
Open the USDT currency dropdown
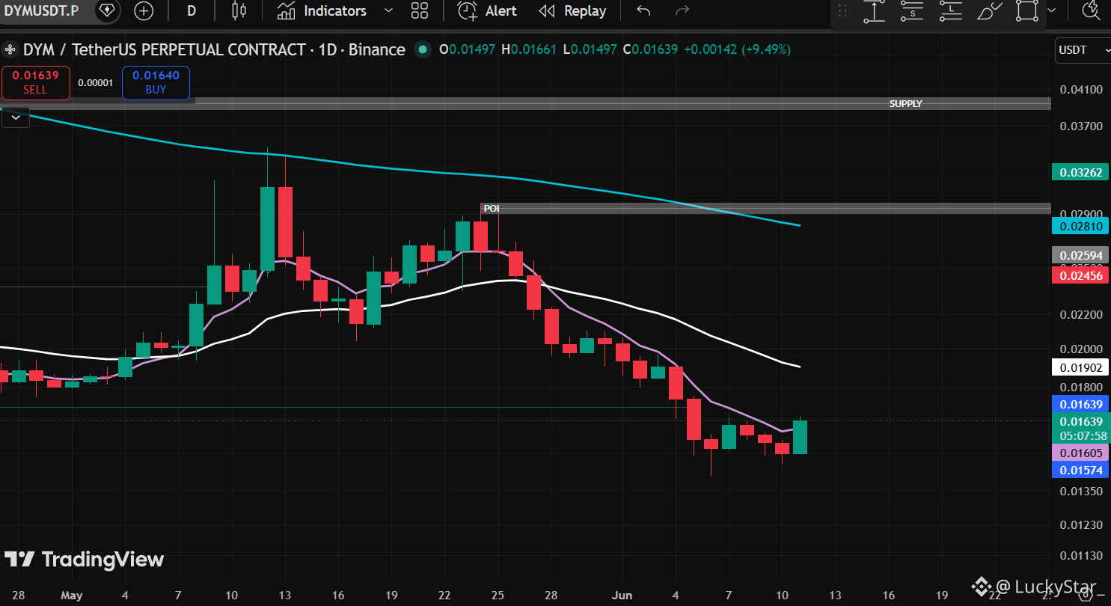coord(1083,50)
